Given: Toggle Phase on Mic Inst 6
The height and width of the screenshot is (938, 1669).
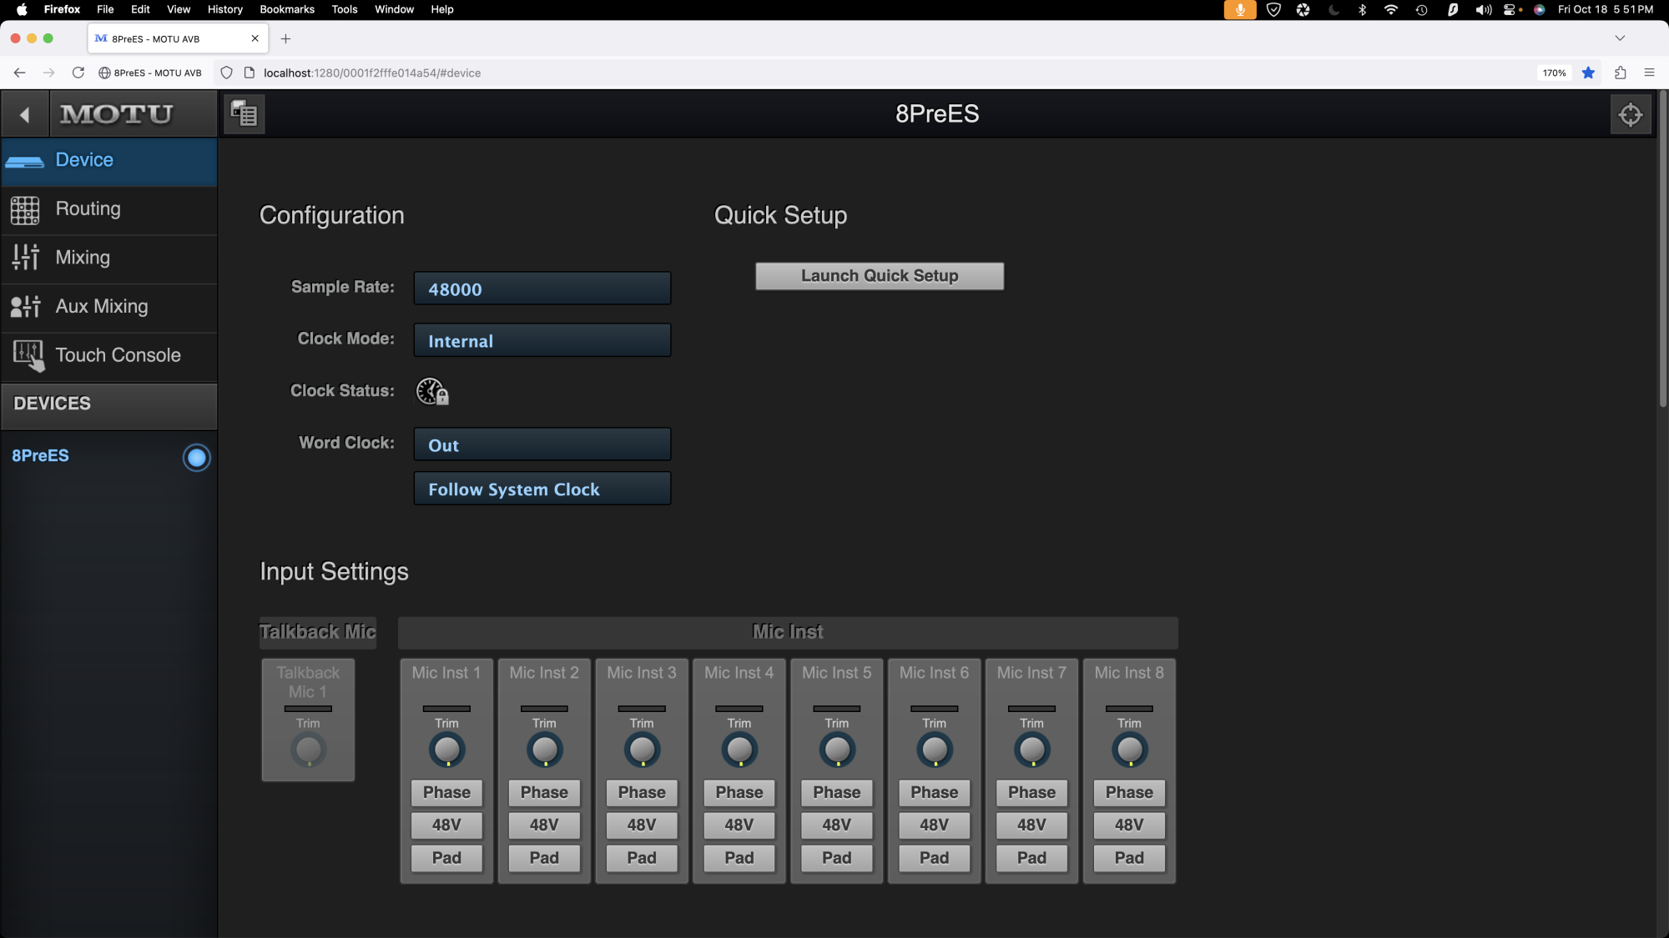Looking at the screenshot, I should tap(934, 793).
